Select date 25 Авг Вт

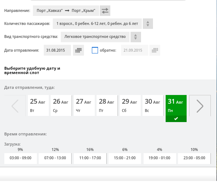coord(38,105)
